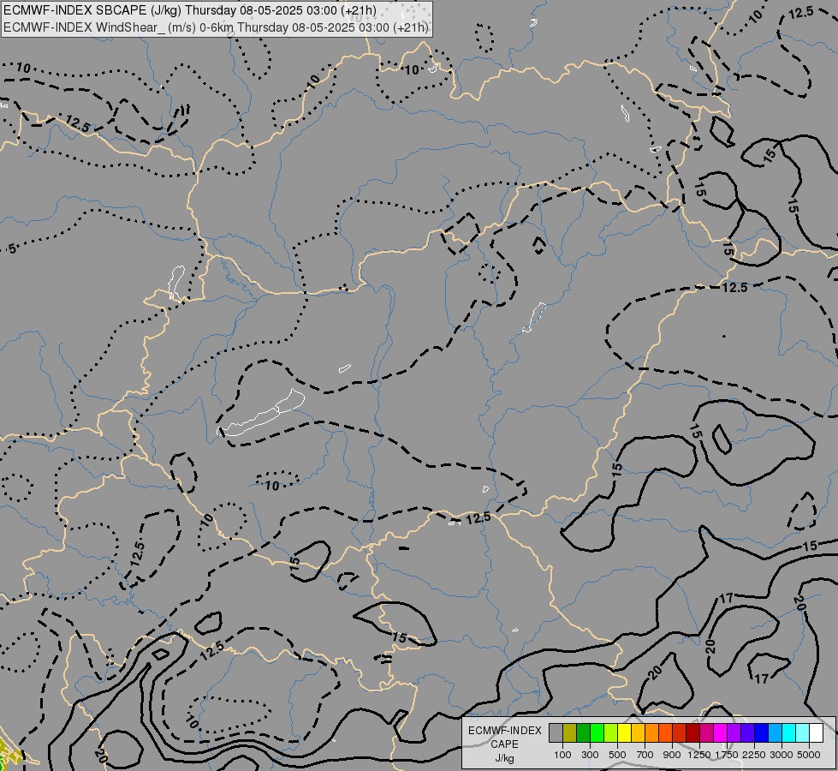
Task: Click the olive legend color swatch
Action: tap(570, 733)
